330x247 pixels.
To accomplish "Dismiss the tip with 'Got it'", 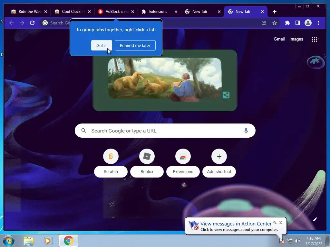I will (x=102, y=45).
